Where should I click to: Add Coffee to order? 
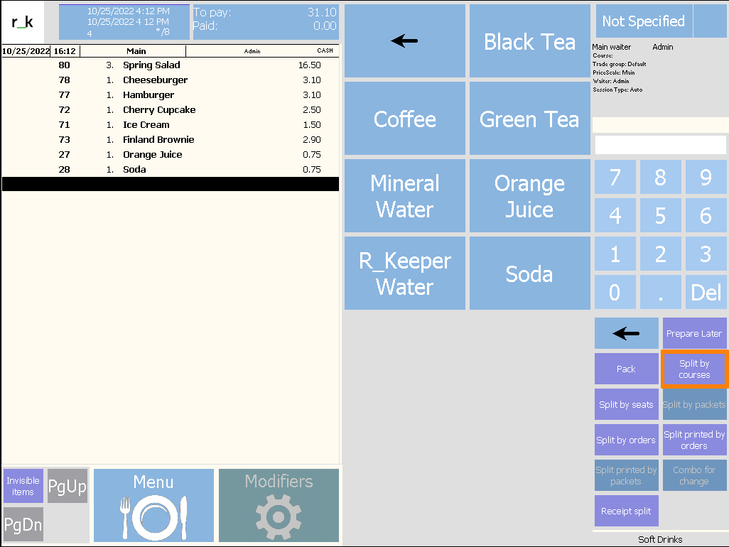[x=404, y=119]
